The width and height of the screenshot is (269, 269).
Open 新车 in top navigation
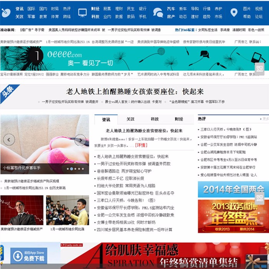pos(183,9)
